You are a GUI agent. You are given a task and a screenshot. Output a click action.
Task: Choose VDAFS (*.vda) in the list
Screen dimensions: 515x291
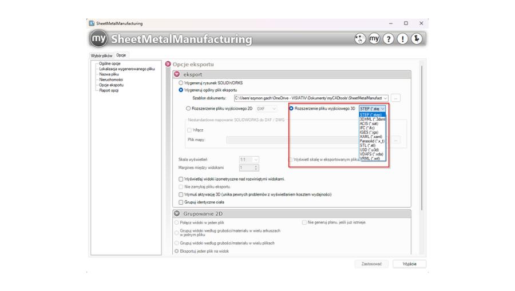point(372,154)
